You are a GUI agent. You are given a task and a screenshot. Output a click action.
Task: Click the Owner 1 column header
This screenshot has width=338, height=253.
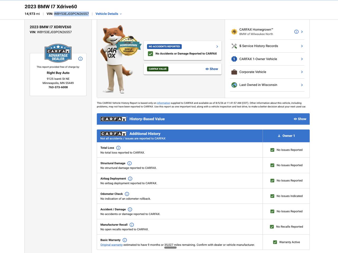286,136
